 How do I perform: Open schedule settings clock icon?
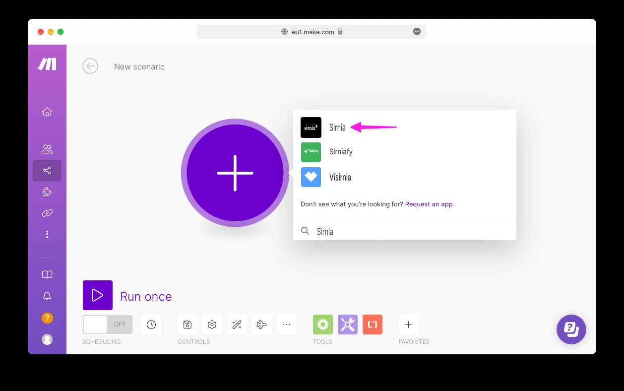click(x=151, y=325)
